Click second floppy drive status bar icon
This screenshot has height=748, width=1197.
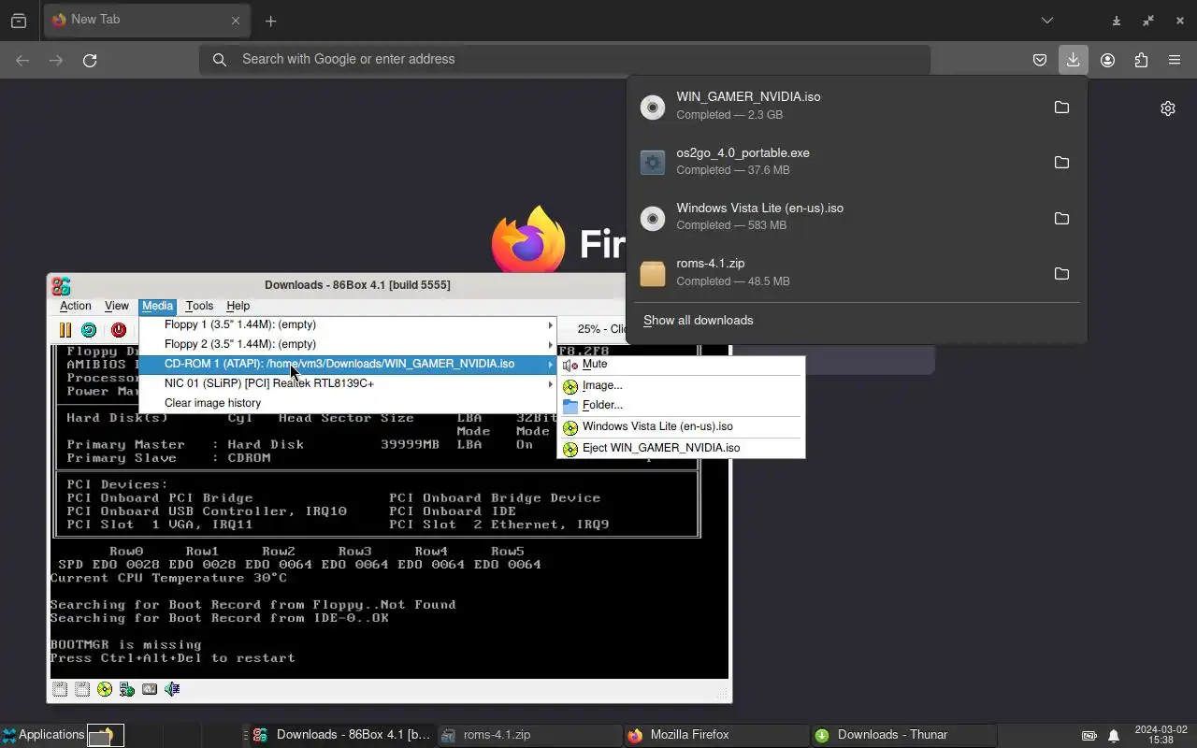point(82,689)
